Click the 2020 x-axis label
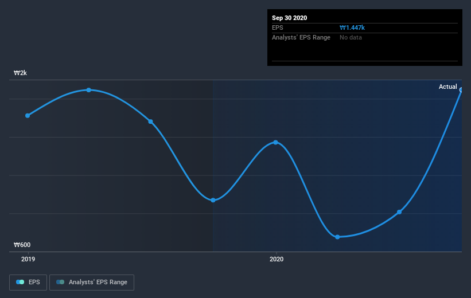 [x=277, y=259]
